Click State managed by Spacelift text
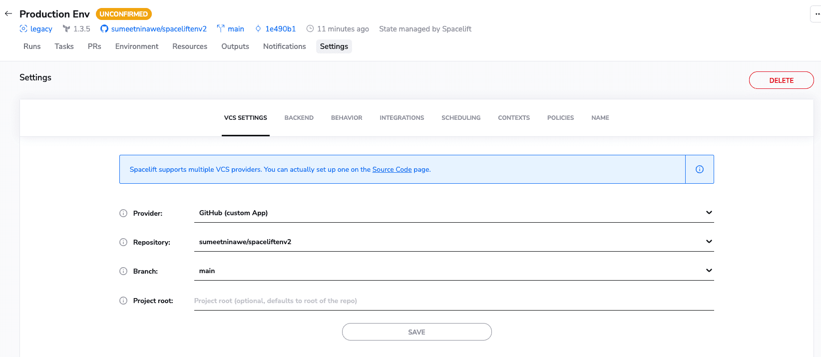The width and height of the screenshot is (821, 357). pos(425,29)
